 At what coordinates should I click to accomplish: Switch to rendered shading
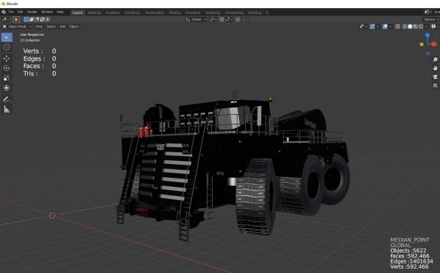coord(421,26)
